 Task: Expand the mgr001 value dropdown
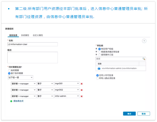click(78, 83)
